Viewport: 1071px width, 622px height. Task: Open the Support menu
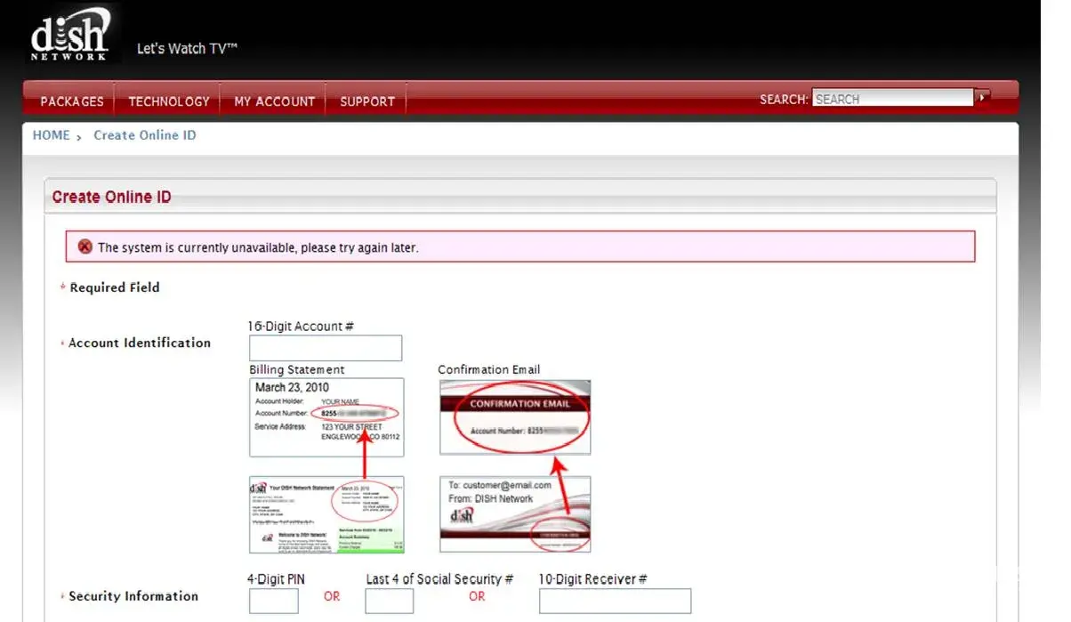coord(366,101)
